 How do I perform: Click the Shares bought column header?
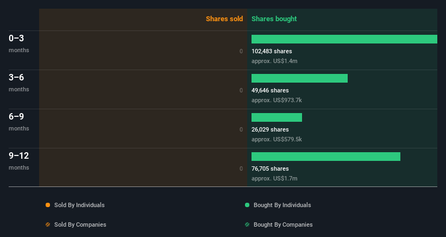[x=274, y=19]
